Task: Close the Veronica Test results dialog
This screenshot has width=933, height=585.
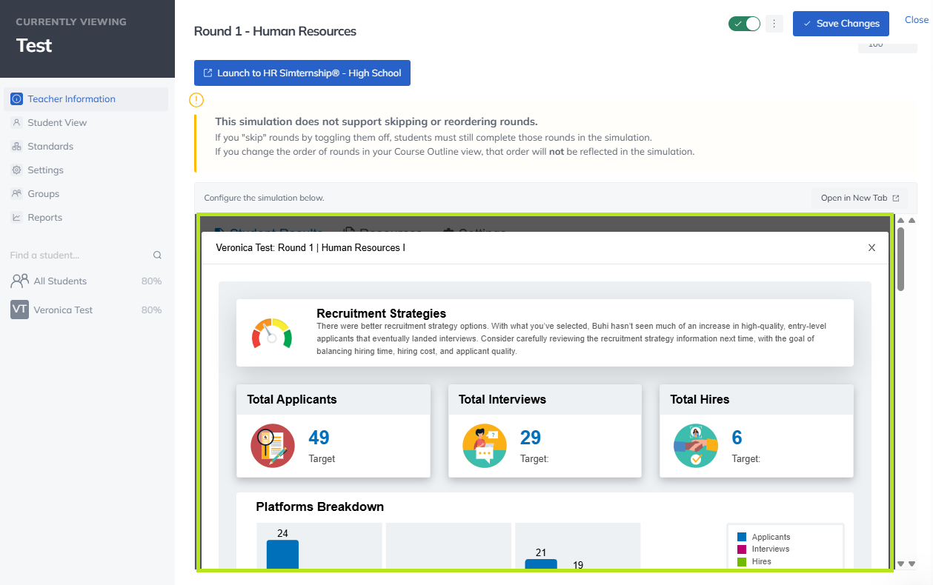Action: [x=871, y=248]
